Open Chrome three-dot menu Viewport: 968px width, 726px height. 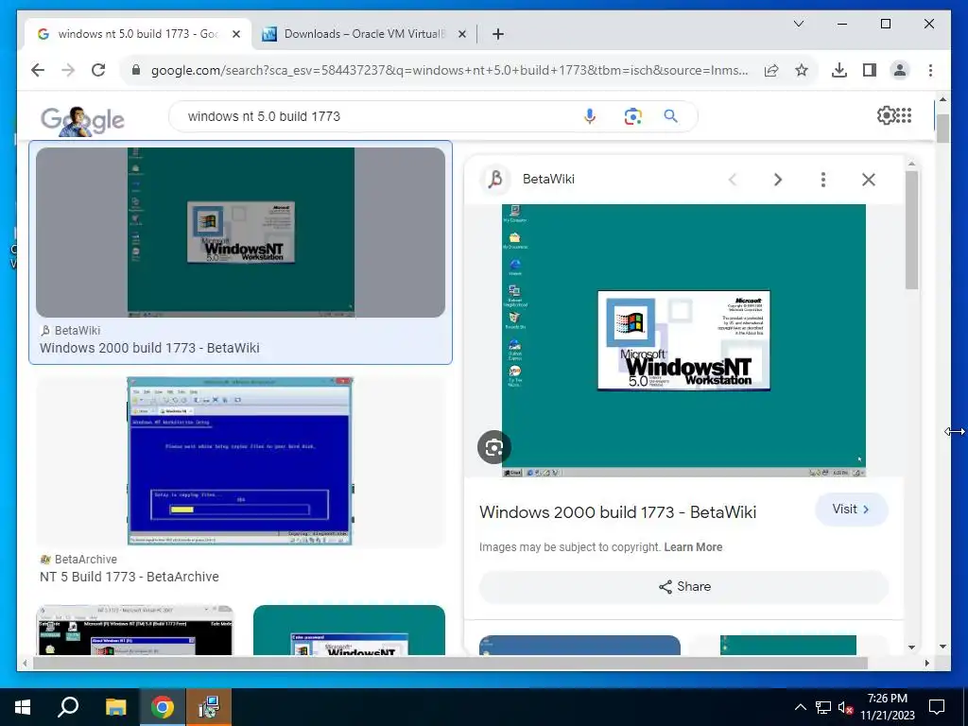(x=930, y=70)
